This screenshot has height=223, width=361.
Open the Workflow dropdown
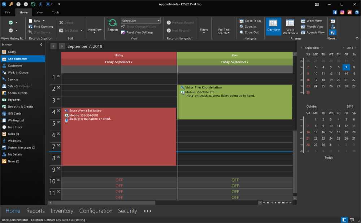tap(95, 31)
